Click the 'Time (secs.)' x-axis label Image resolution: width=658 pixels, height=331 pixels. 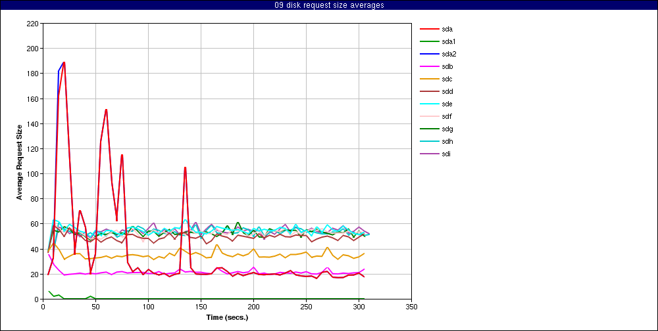227,318
